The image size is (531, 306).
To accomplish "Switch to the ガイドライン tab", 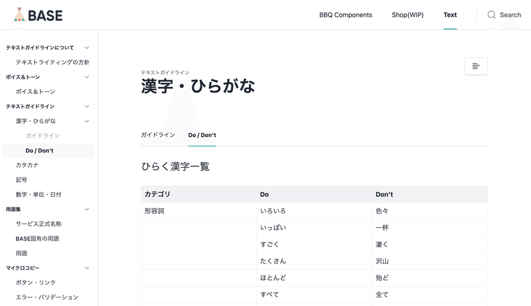I will 158,134.
